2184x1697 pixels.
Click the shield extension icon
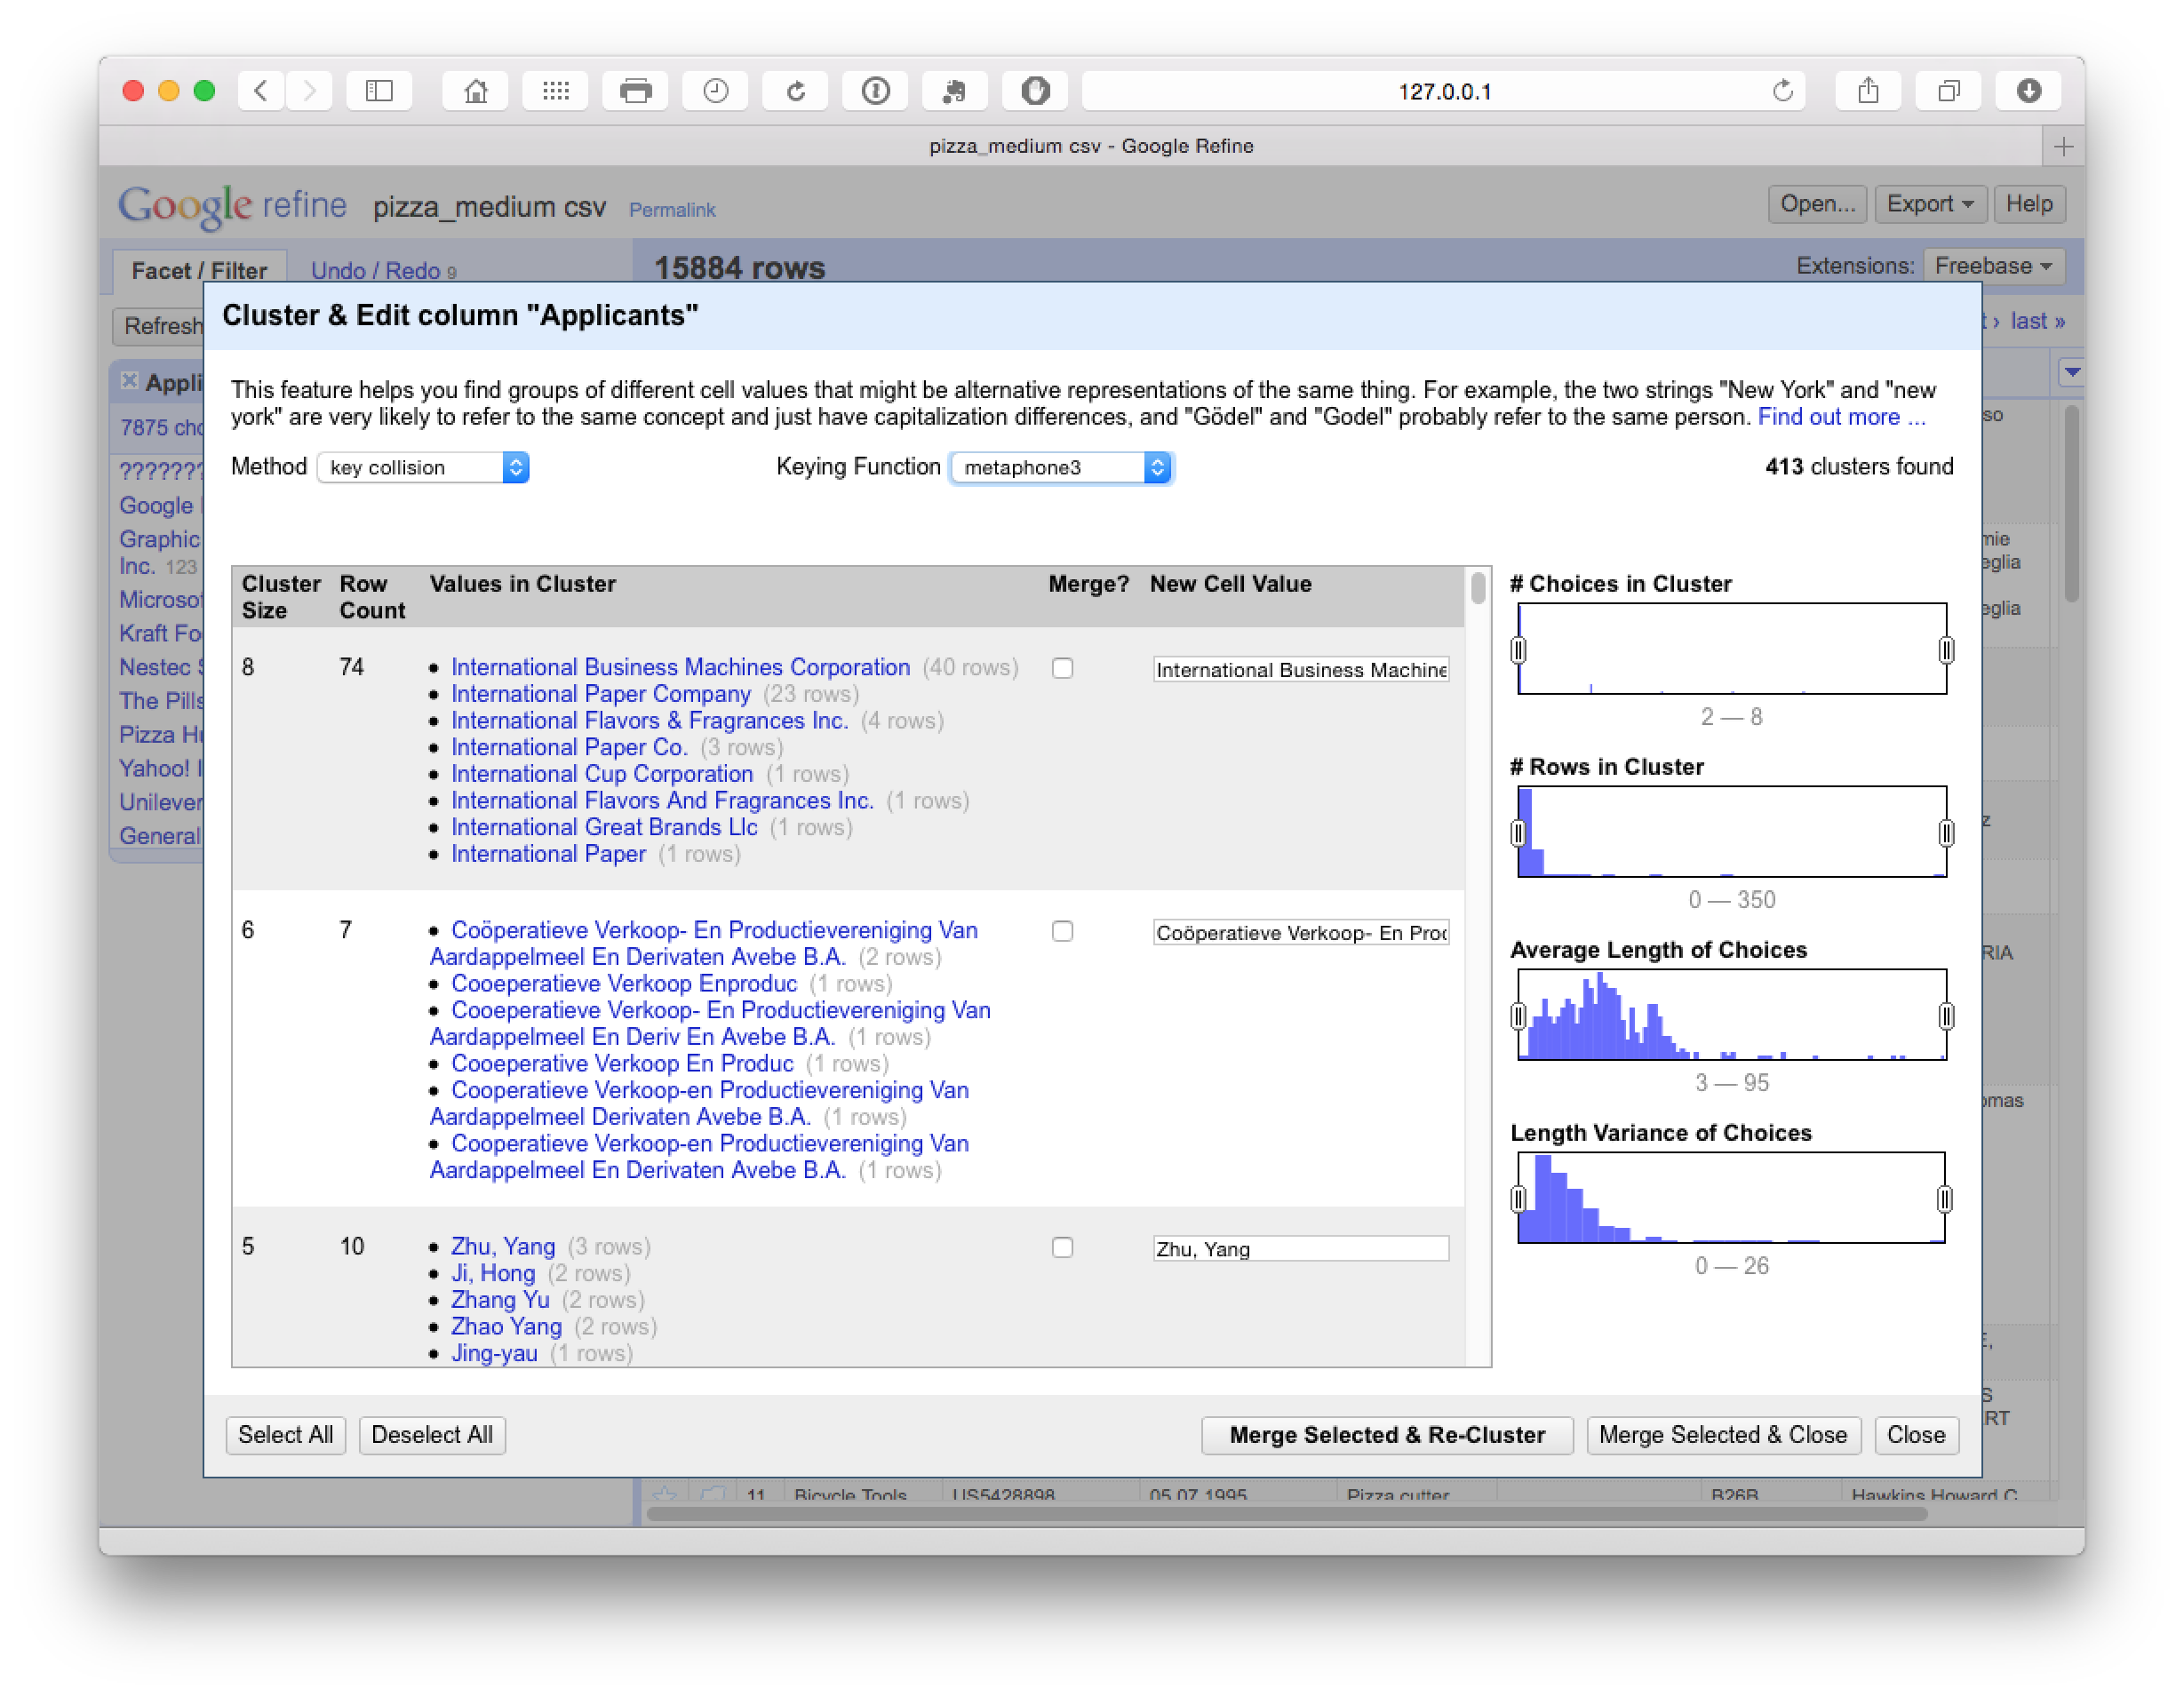pyautogui.click(x=1035, y=91)
